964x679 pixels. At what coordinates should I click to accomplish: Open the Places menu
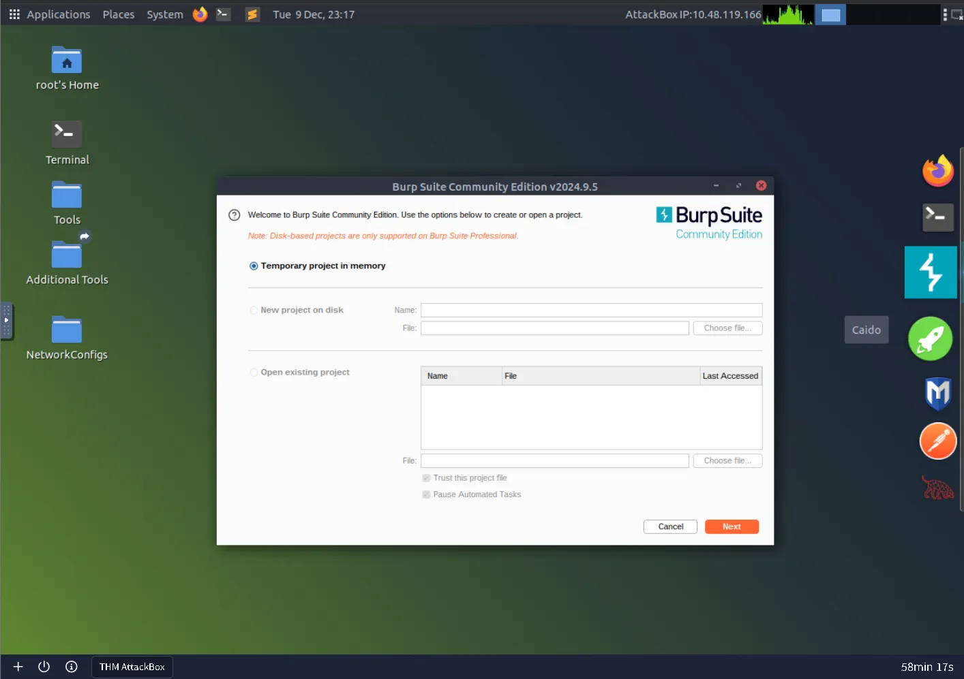pyautogui.click(x=118, y=14)
